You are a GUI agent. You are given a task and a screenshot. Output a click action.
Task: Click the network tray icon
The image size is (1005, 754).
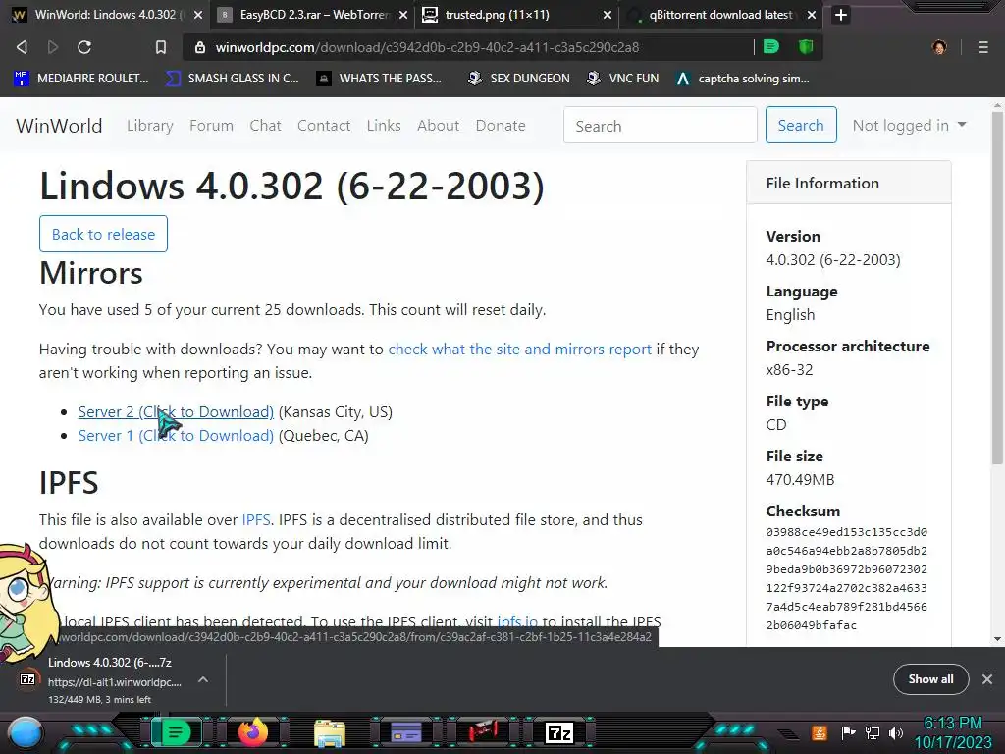(x=873, y=732)
